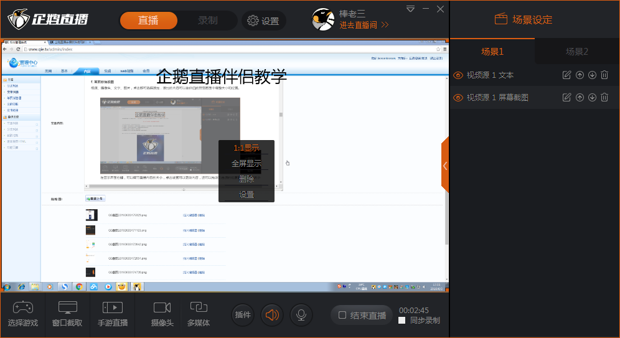Click the Sogou browser icon in captured taskbar
The image size is (620, 338).
click(x=65, y=286)
